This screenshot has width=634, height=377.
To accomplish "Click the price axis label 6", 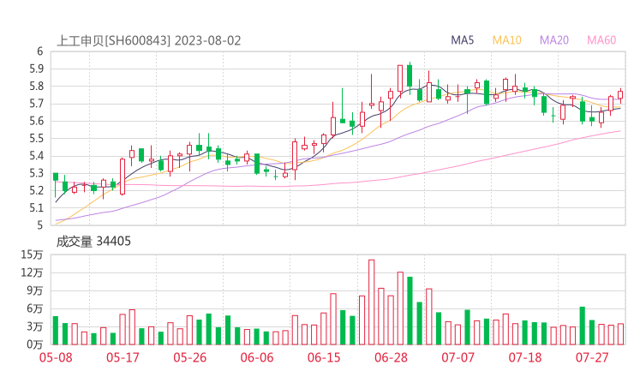I will pos(39,51).
